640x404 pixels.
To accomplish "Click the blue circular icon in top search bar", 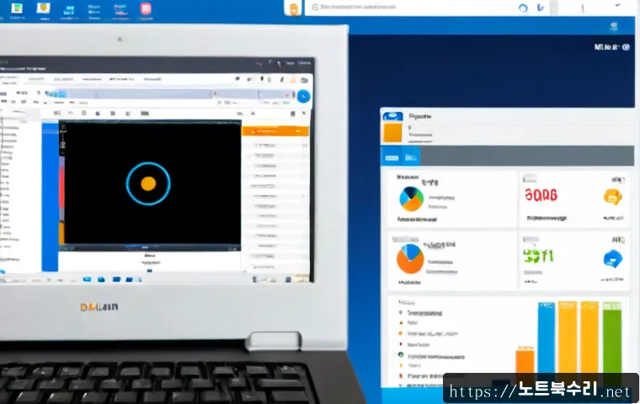I will tap(523, 8).
